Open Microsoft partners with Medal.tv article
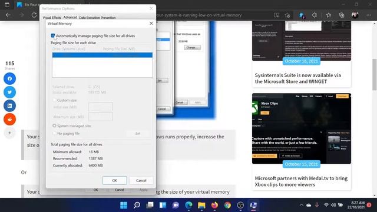Viewport: 377px width, 212px height. 301,181
